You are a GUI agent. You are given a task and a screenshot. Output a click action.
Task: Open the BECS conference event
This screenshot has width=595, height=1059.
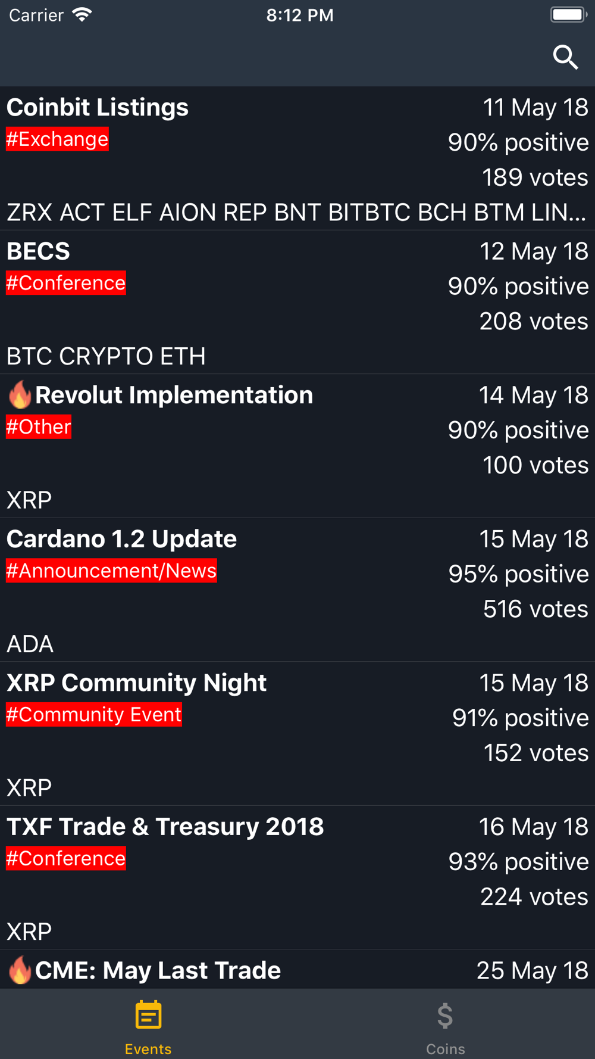297,303
